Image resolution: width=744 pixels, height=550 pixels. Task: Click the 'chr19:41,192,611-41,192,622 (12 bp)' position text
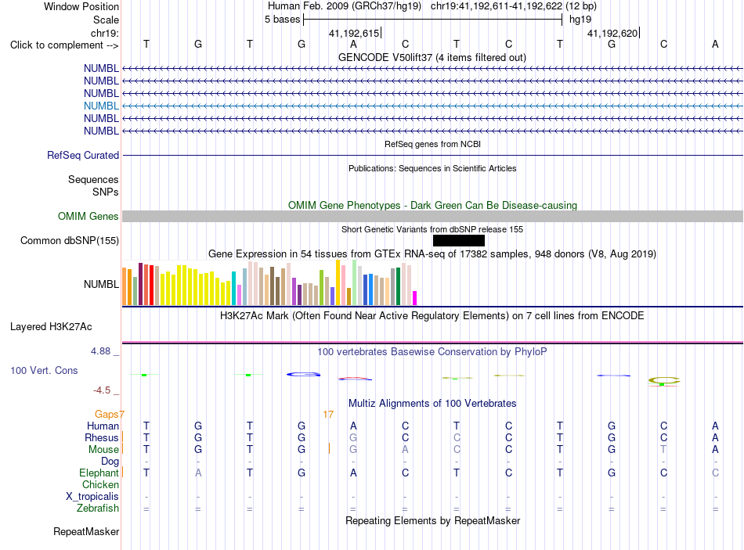[514, 6]
